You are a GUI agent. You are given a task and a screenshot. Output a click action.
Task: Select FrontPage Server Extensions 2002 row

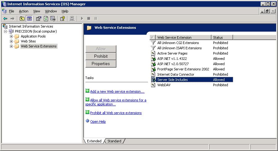pos(192,69)
